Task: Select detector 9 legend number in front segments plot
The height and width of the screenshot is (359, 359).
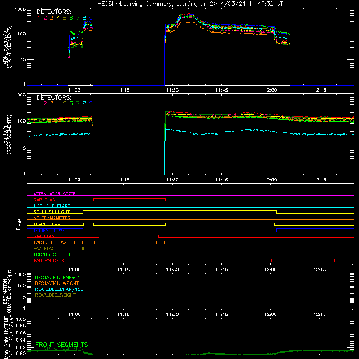Action: (91, 18)
